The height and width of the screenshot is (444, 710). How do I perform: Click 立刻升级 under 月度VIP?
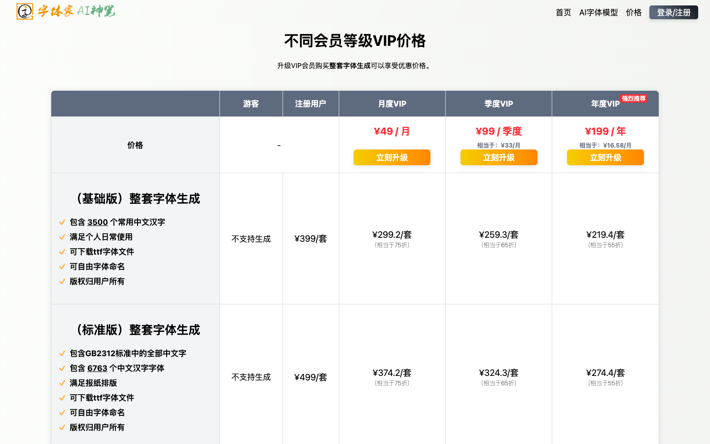coord(391,157)
